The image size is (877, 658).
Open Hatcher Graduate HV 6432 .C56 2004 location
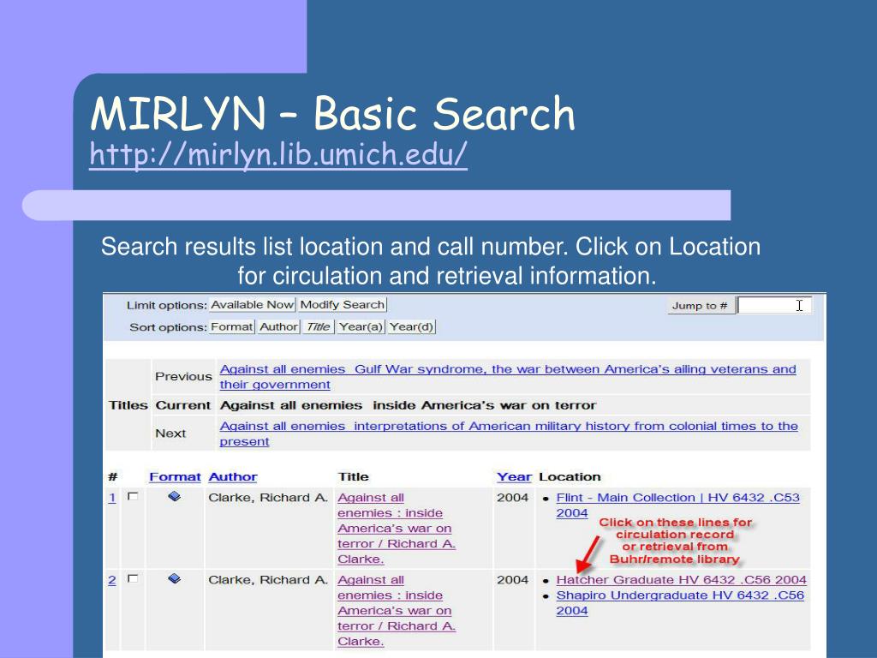coord(681,580)
